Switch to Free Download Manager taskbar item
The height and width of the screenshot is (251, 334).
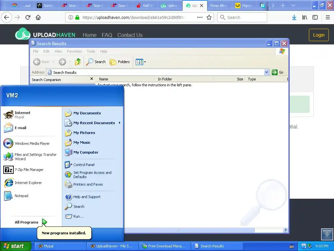click(165, 246)
